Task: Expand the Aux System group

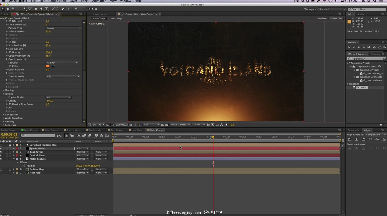Action: pos(4,115)
